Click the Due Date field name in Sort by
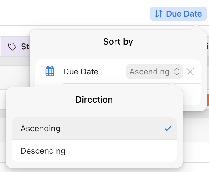Screen dimensions: 209x172 pos(81,72)
